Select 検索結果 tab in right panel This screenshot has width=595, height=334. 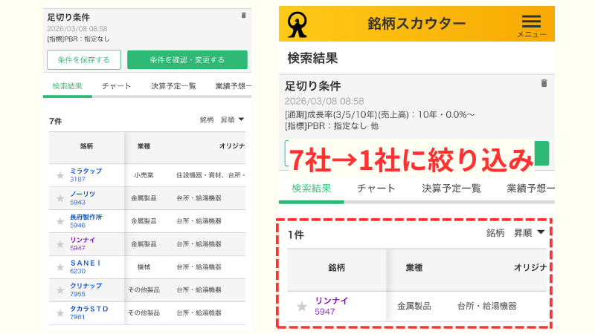(x=311, y=189)
